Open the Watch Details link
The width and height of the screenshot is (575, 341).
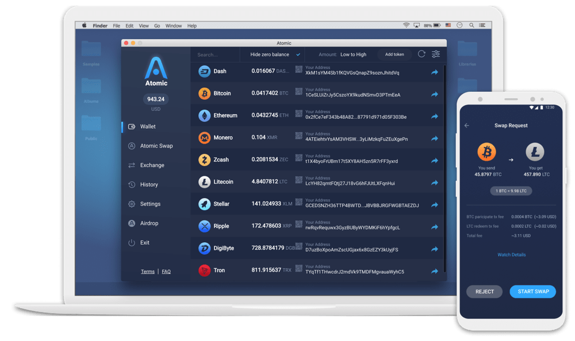511,255
